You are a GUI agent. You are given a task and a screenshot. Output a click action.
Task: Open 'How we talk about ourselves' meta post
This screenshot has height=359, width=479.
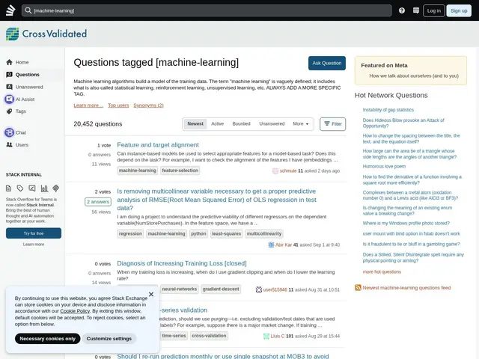414,76
